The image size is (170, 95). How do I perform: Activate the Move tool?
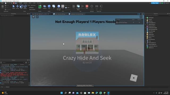point(18,7)
